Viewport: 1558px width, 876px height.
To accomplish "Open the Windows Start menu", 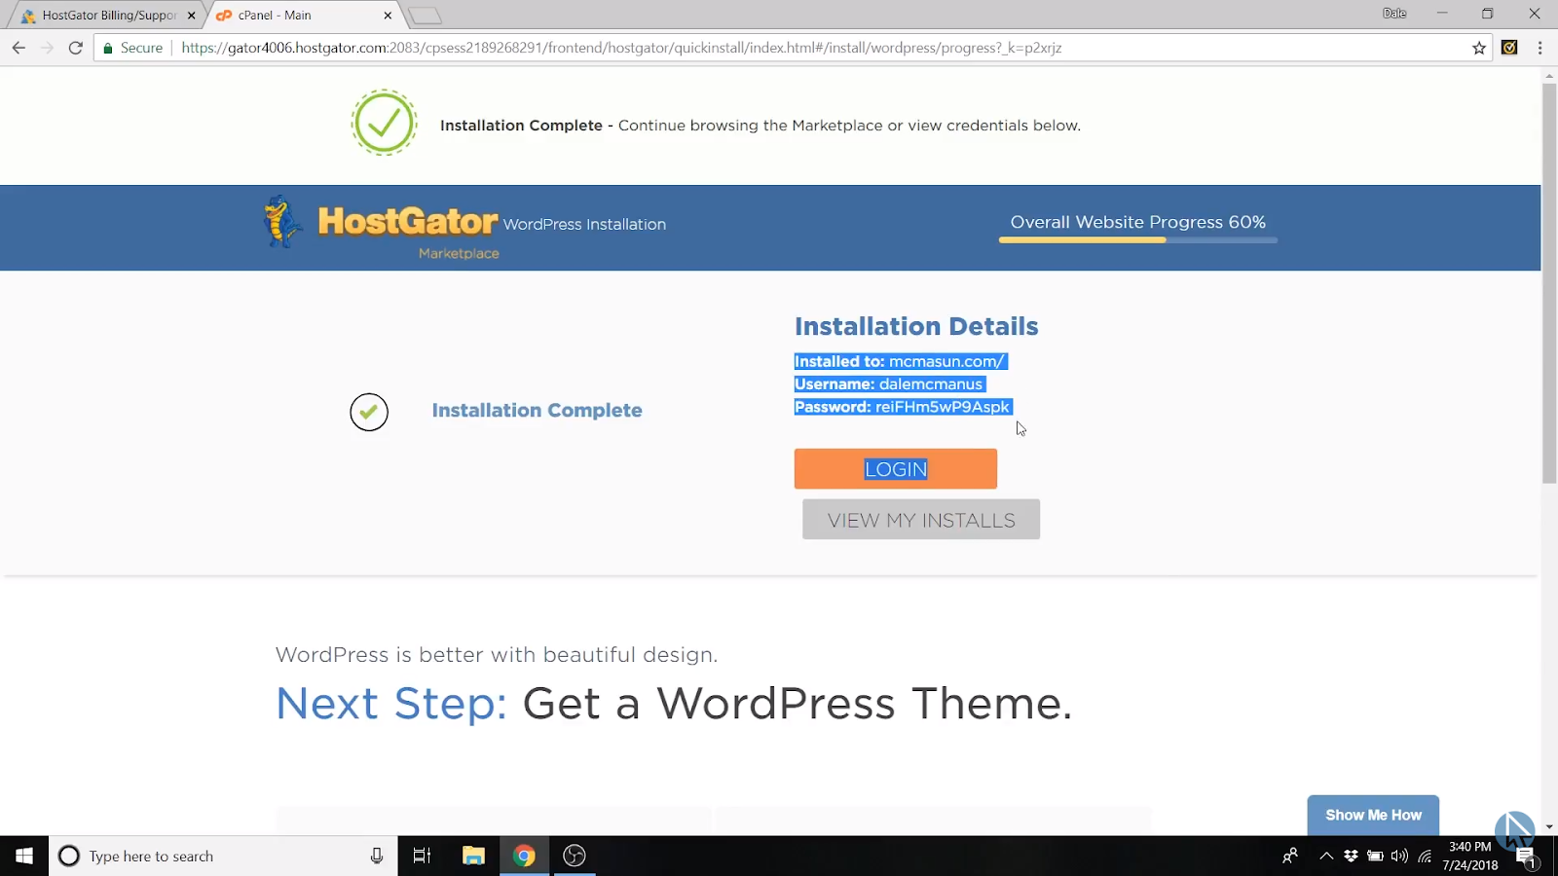I will (23, 856).
